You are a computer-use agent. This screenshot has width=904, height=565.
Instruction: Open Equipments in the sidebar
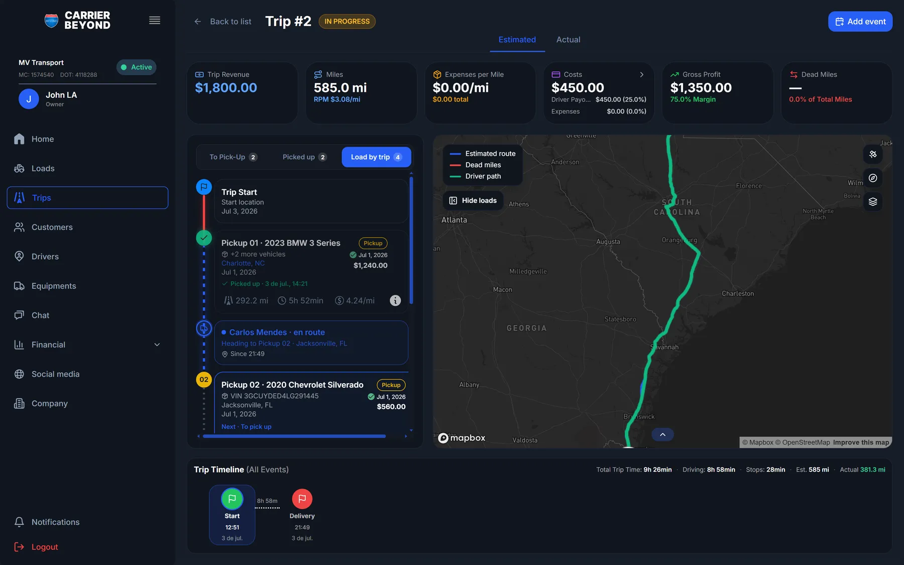87,286
